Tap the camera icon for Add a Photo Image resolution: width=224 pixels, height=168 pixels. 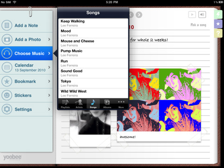pos(7,39)
